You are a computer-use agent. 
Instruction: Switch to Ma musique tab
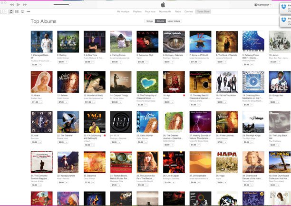click(123, 11)
